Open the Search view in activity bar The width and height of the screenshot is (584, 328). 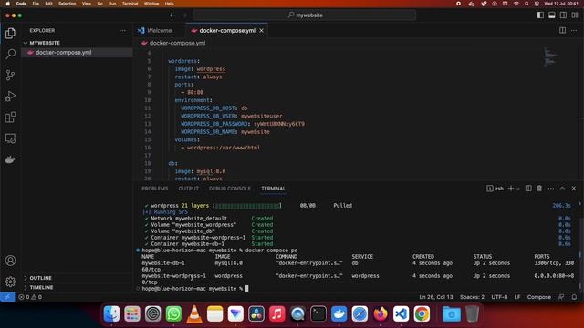[10, 55]
